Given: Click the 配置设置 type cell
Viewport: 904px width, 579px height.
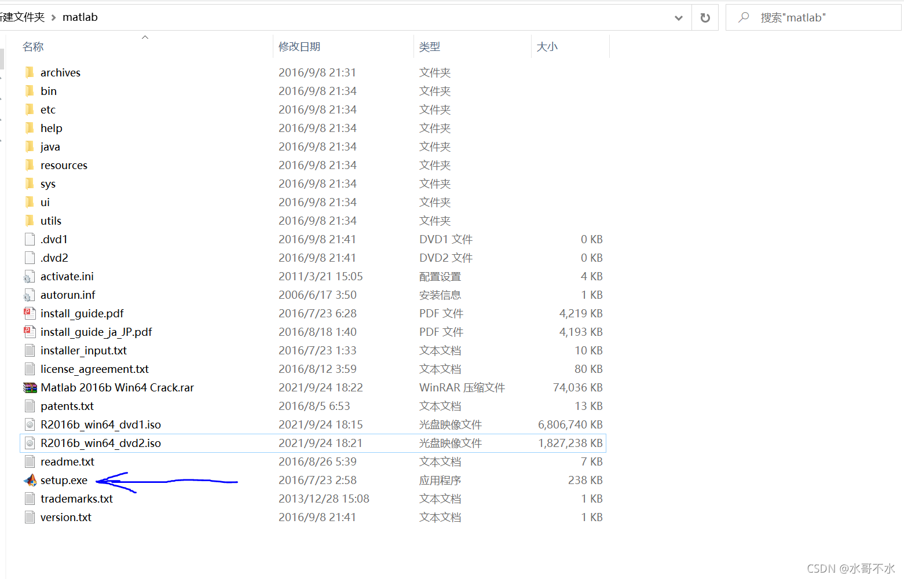Looking at the screenshot, I should tap(440, 276).
